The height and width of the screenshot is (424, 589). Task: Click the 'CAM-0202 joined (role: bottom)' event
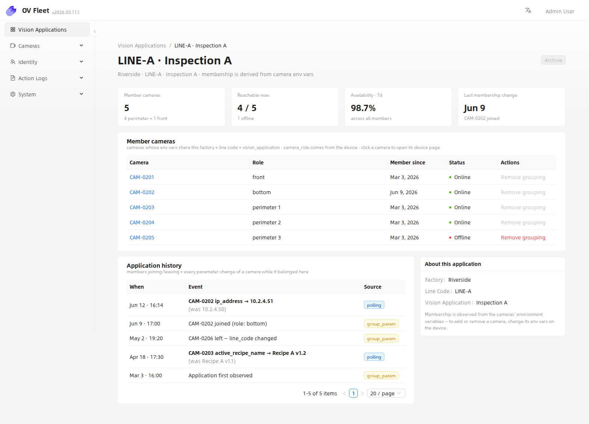(x=228, y=324)
